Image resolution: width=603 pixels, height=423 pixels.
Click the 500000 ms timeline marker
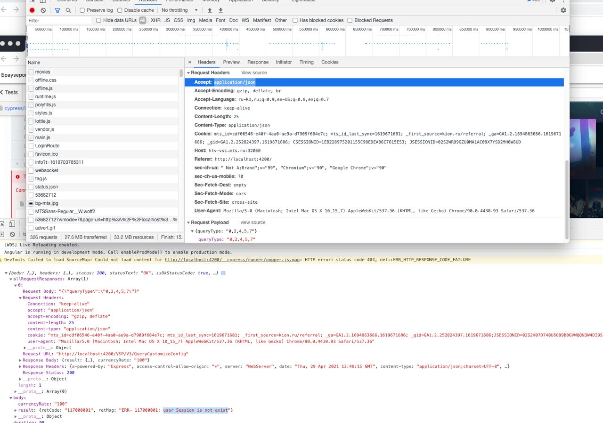pyautogui.click(x=282, y=29)
